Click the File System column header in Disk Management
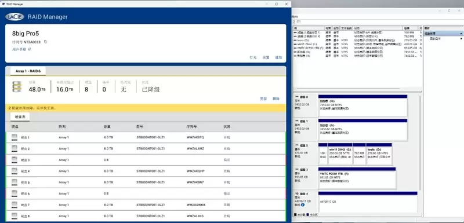Viewport: 464px width, 223px height. pyautogui.click(x=346, y=28)
